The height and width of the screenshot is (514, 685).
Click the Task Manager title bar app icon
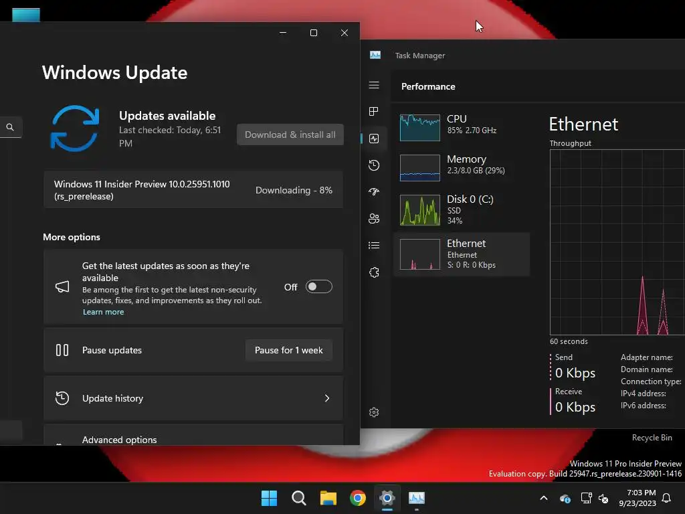[375, 55]
